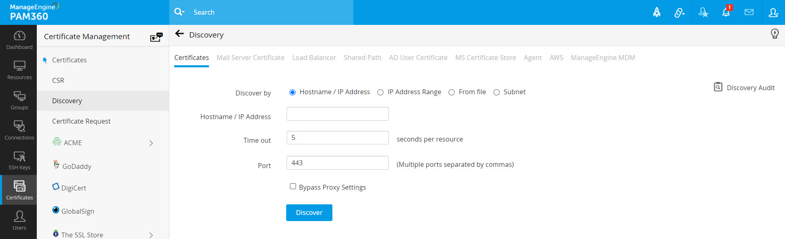Switch to Shared Path tab
The height and width of the screenshot is (239, 785).
tap(362, 58)
